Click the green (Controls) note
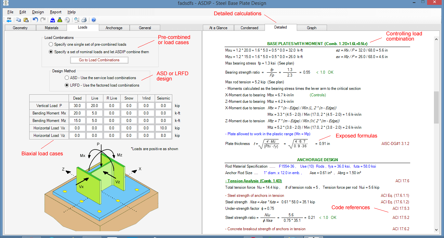 tap(318, 95)
